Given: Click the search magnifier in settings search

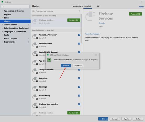Looking at the screenshot, I should click(3, 7).
